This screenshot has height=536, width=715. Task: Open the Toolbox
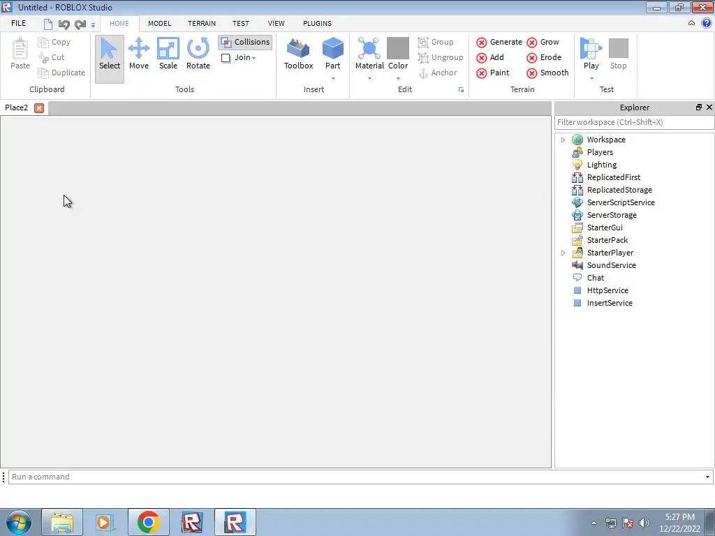point(298,54)
